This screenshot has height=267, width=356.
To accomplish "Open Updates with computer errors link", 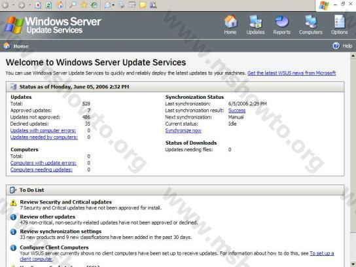I will click(43, 130).
